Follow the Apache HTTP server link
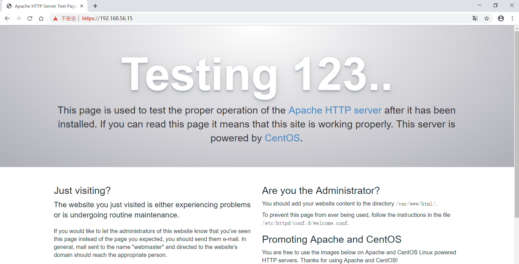 click(x=335, y=110)
